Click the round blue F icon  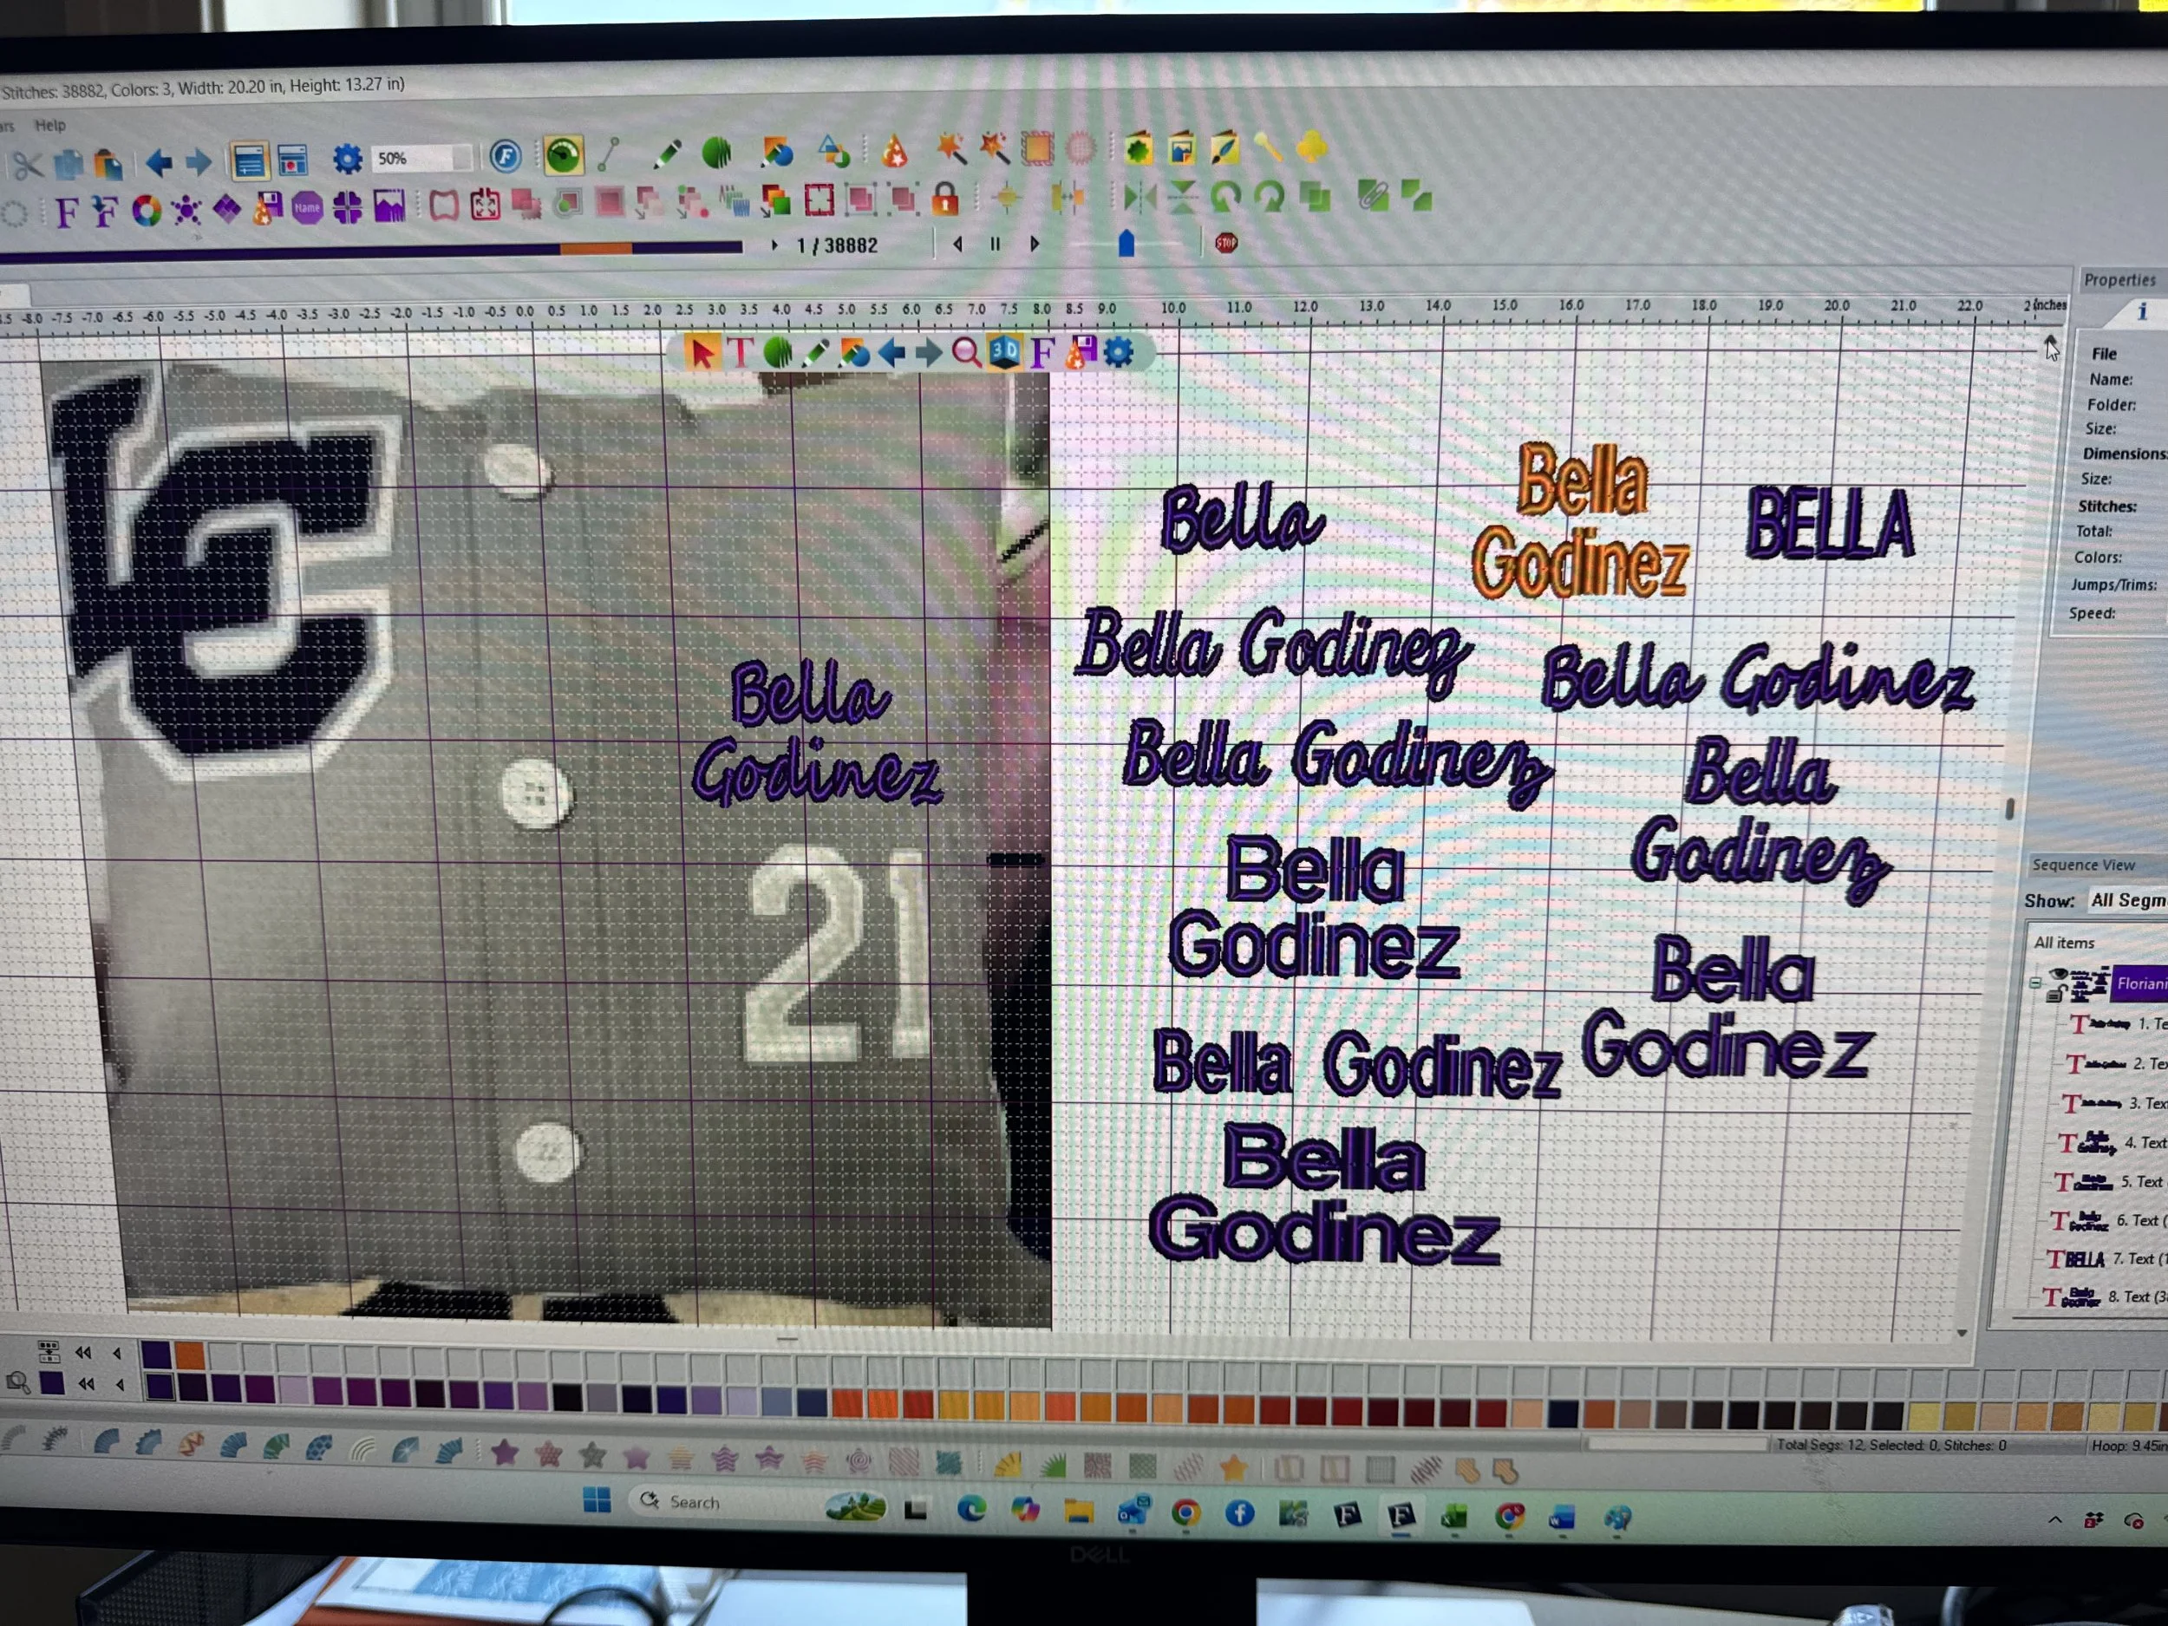505,156
